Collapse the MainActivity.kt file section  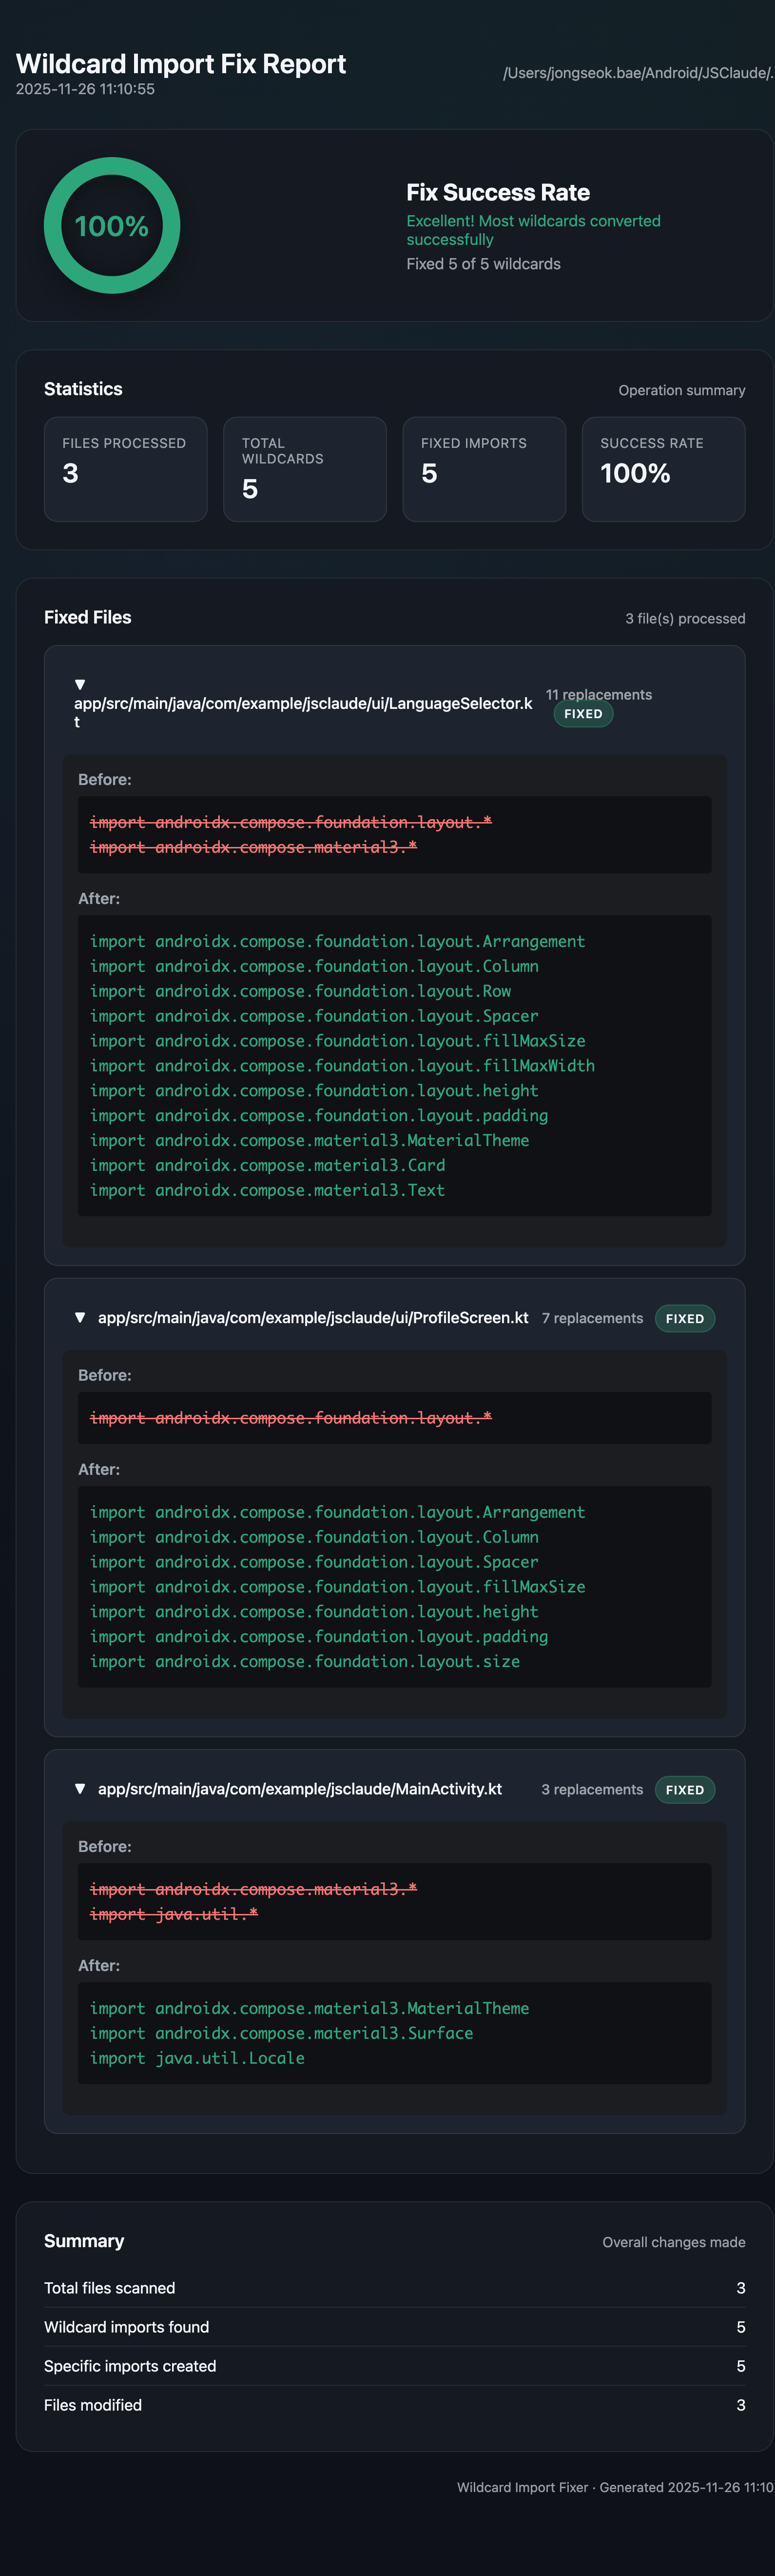[x=80, y=1789]
